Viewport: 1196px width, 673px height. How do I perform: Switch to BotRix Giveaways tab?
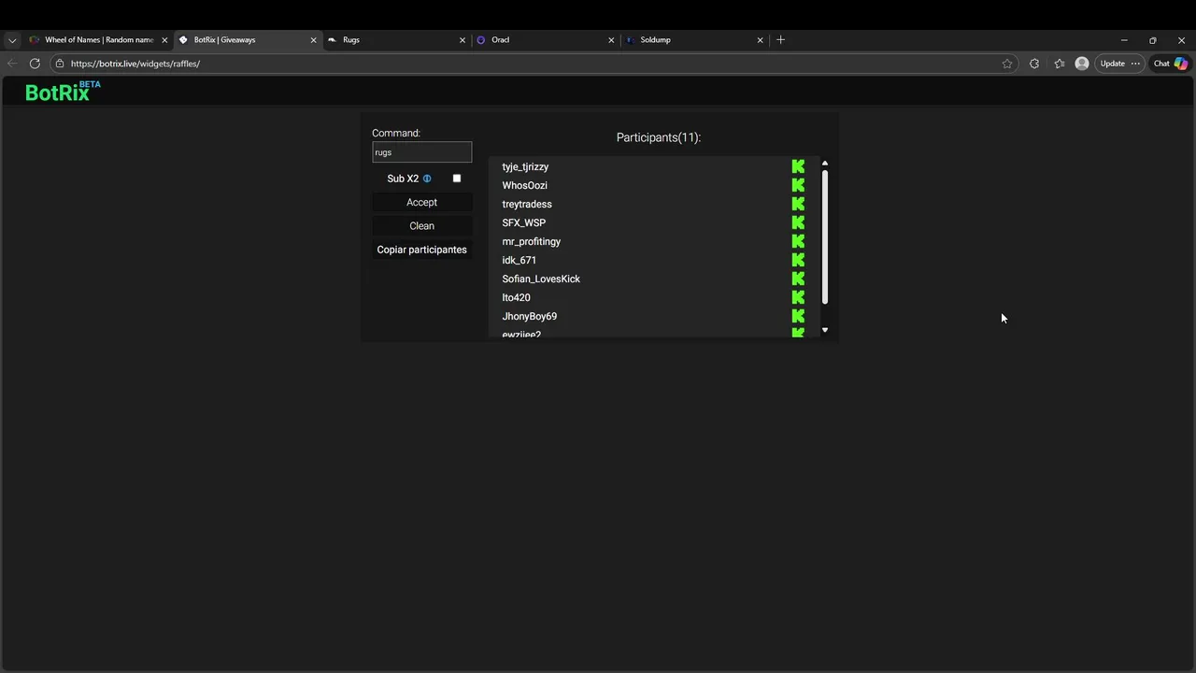point(248,40)
